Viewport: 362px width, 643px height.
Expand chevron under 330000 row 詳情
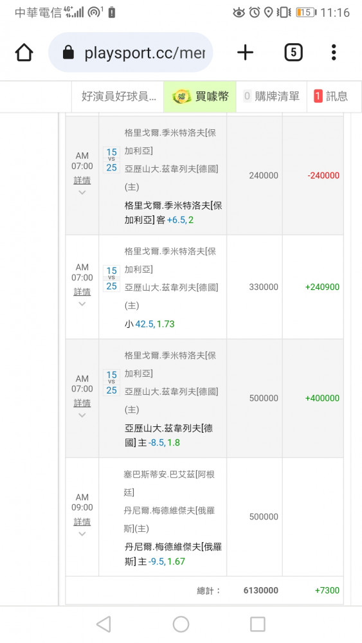82,304
